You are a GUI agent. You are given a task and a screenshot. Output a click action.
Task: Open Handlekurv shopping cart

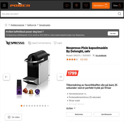(101, 5)
